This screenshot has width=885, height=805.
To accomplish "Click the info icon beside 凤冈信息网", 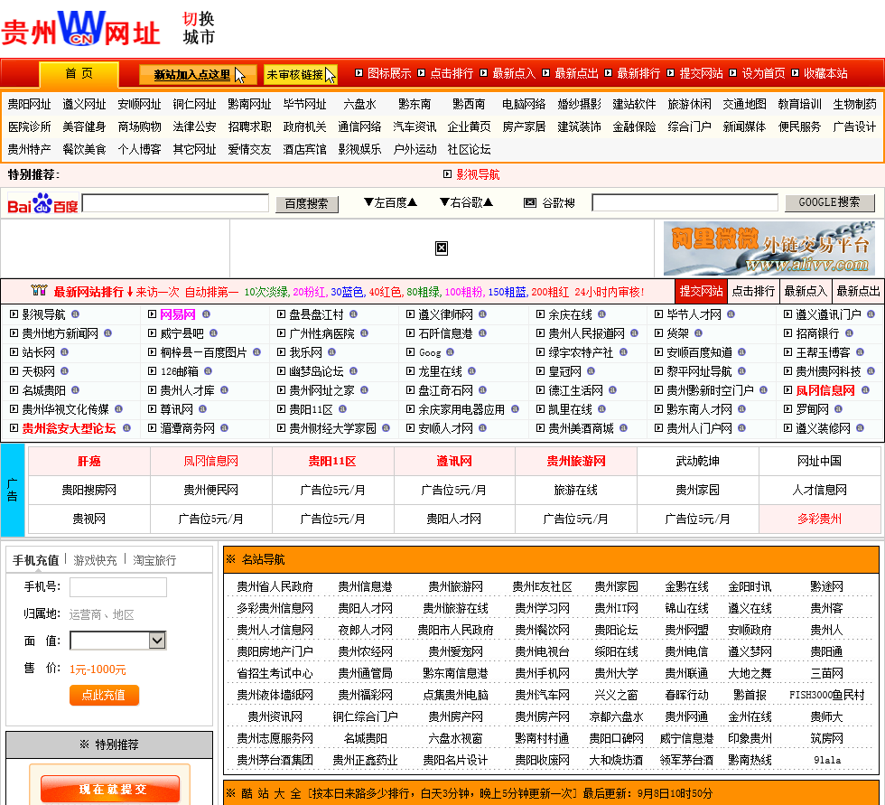I will point(865,390).
